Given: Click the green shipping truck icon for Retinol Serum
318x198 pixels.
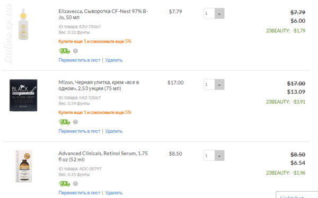Looking at the screenshot, I should pos(64,184).
